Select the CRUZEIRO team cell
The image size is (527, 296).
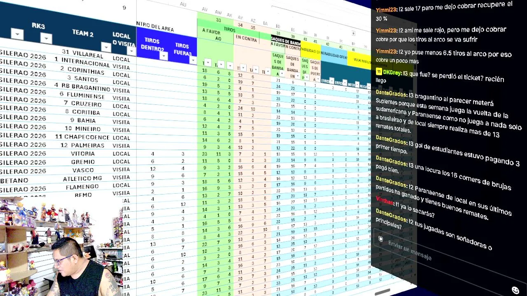82,104
